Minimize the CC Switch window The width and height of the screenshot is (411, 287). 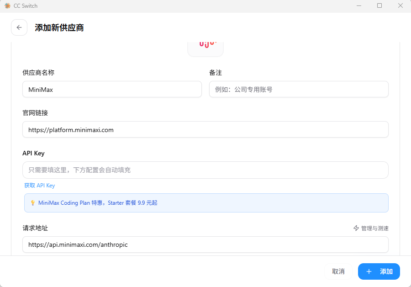pyautogui.click(x=359, y=6)
